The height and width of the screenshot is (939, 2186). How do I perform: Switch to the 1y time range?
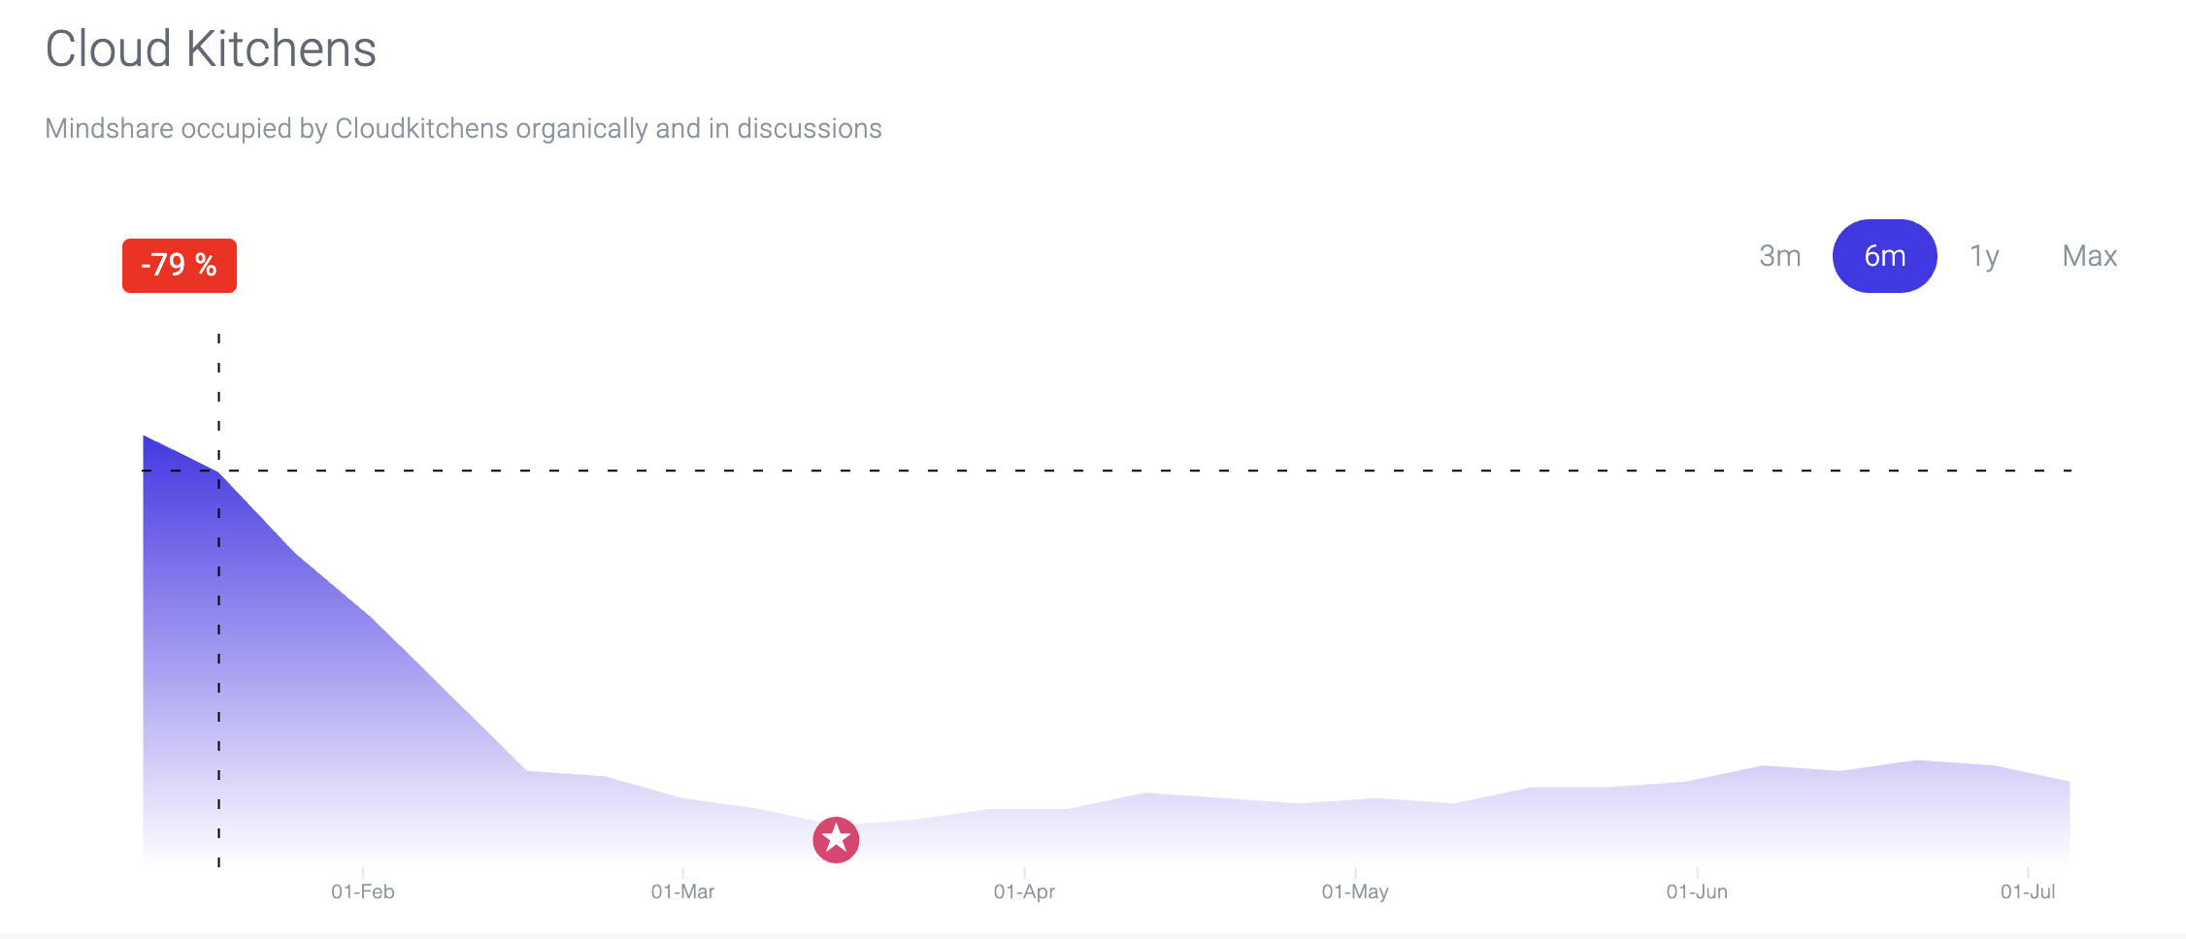click(1984, 256)
